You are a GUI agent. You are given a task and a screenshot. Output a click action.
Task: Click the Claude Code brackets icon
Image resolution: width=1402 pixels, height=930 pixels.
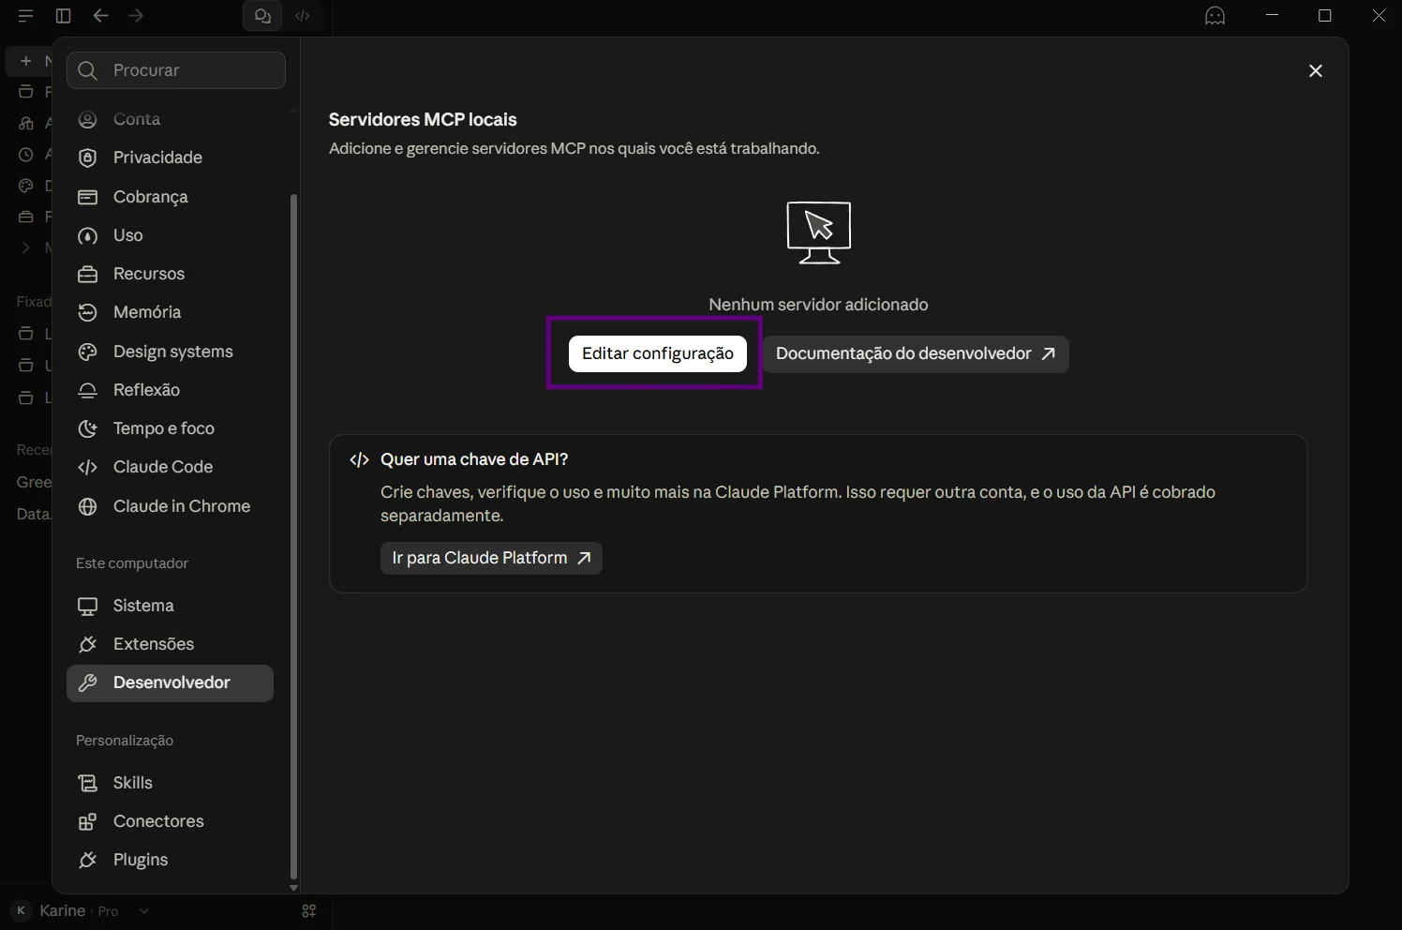click(x=87, y=467)
